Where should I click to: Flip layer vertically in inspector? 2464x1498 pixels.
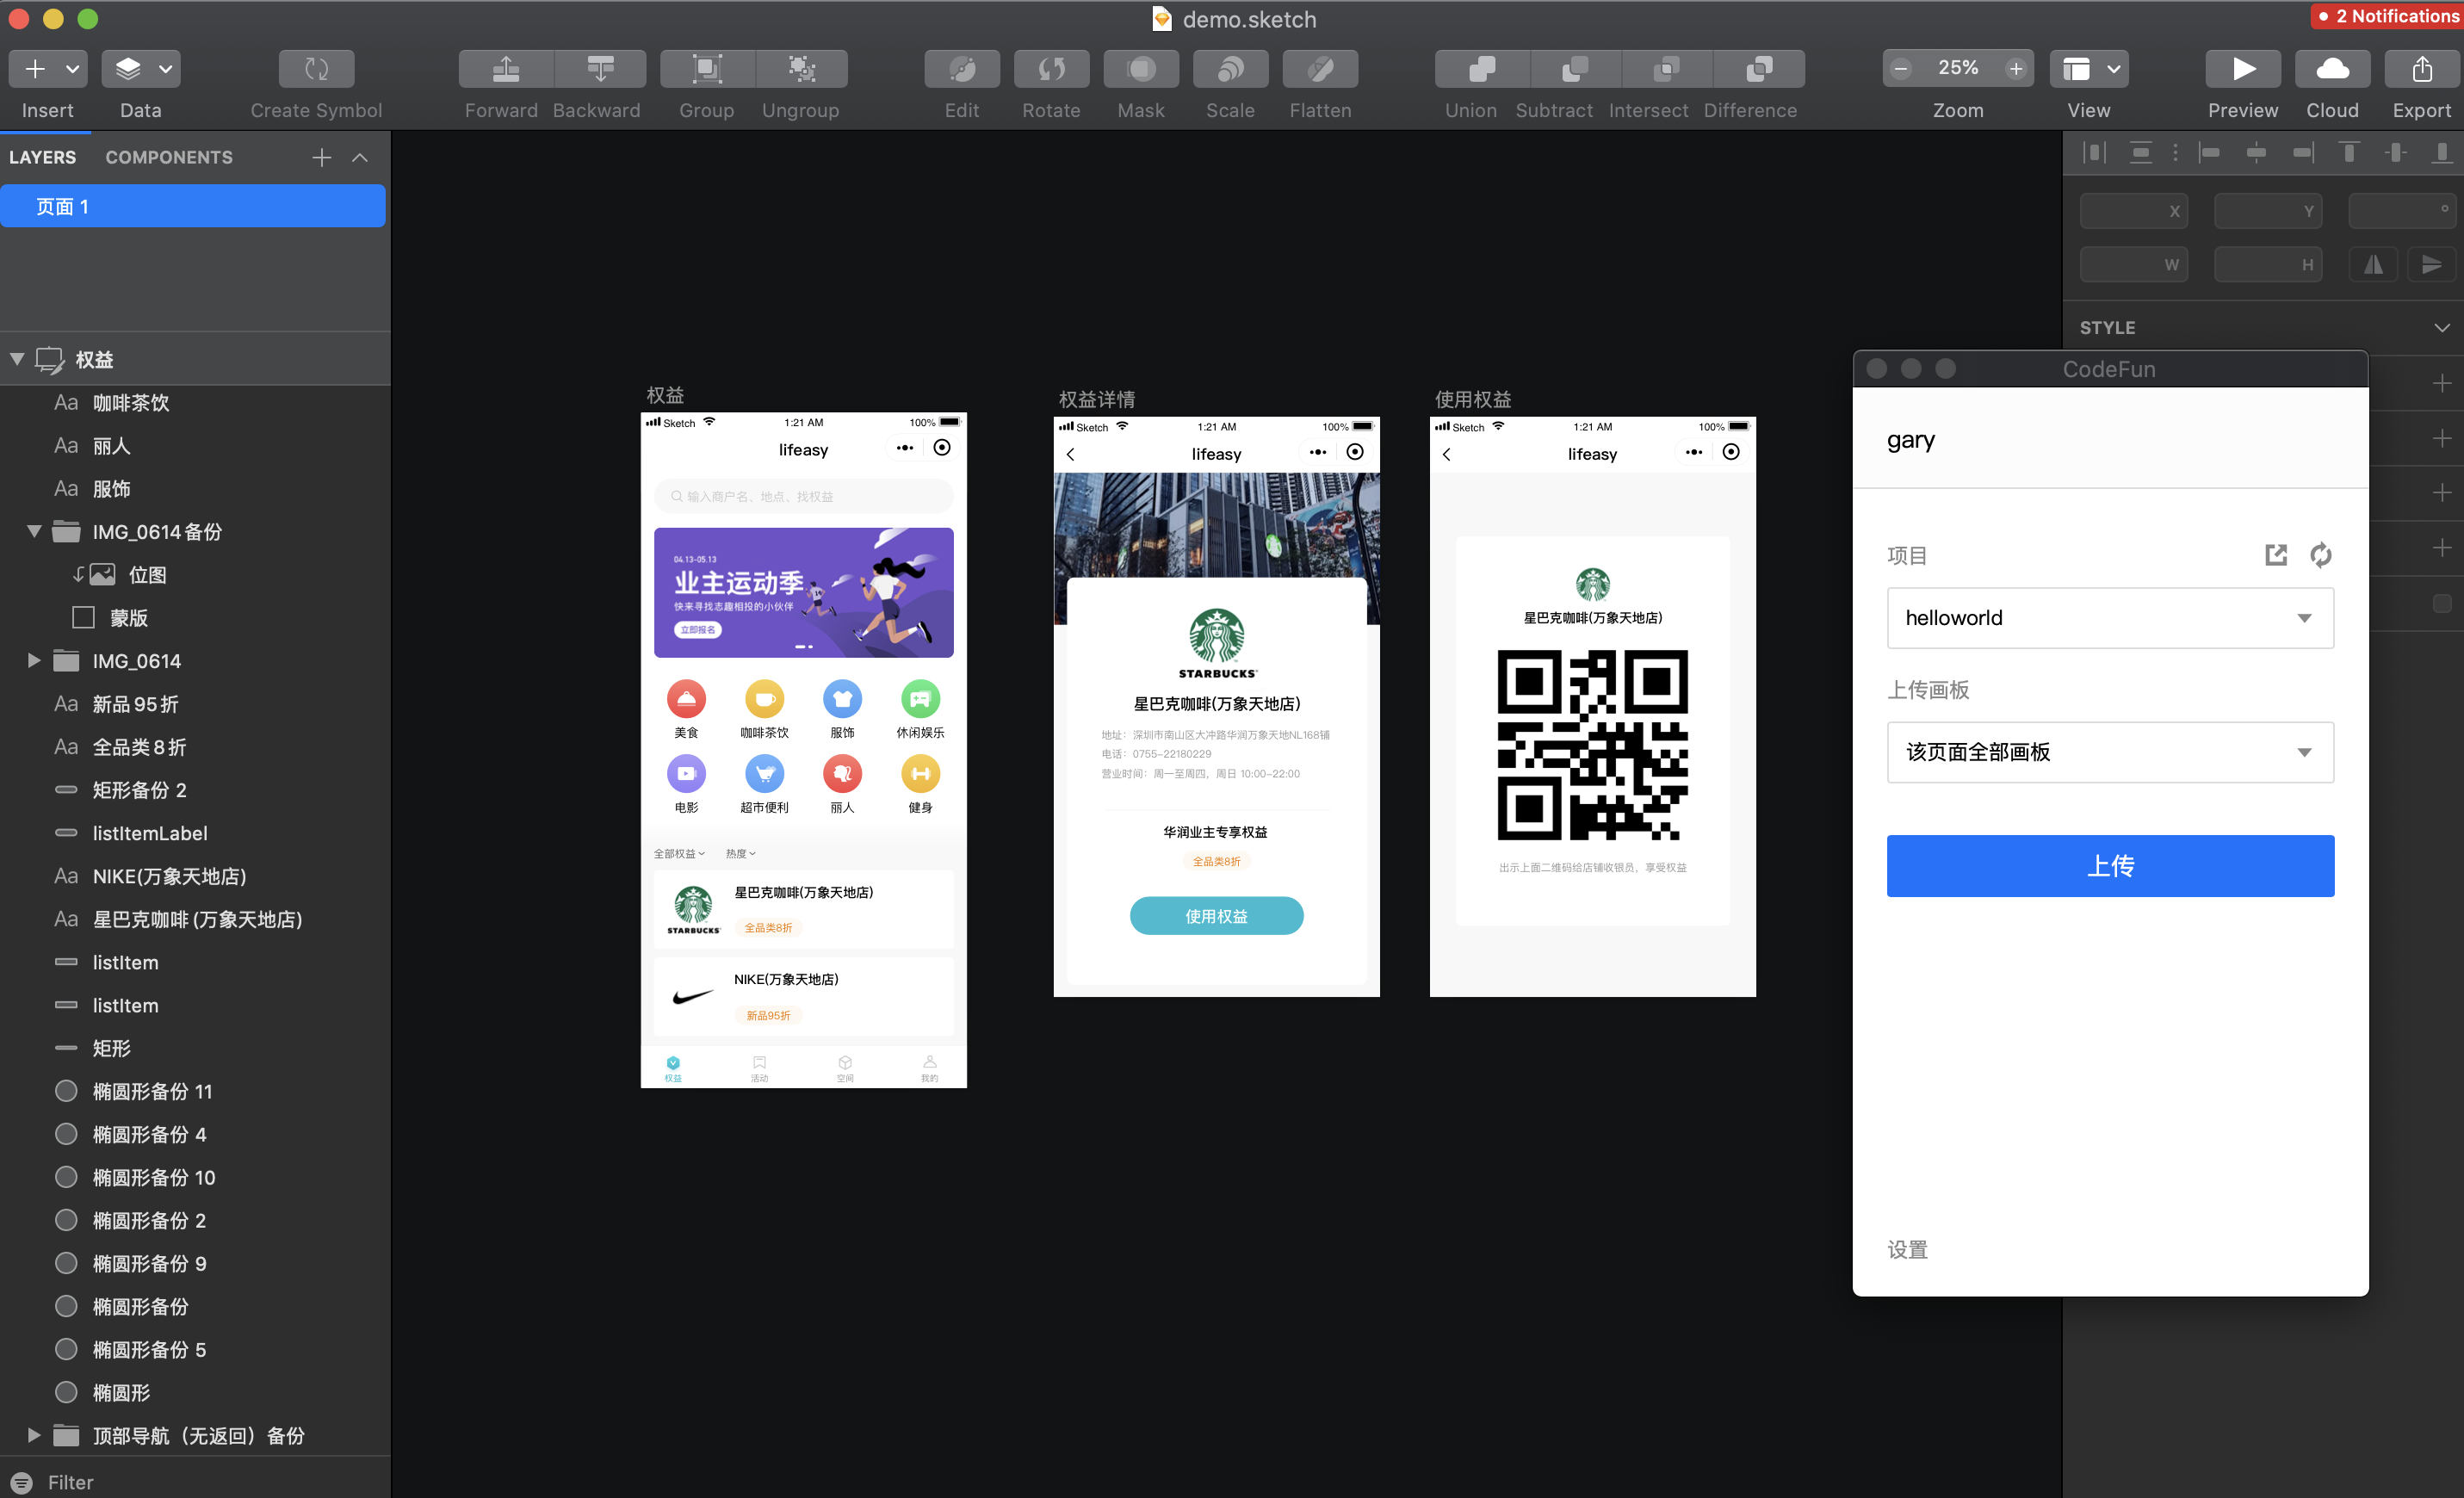point(2431,265)
